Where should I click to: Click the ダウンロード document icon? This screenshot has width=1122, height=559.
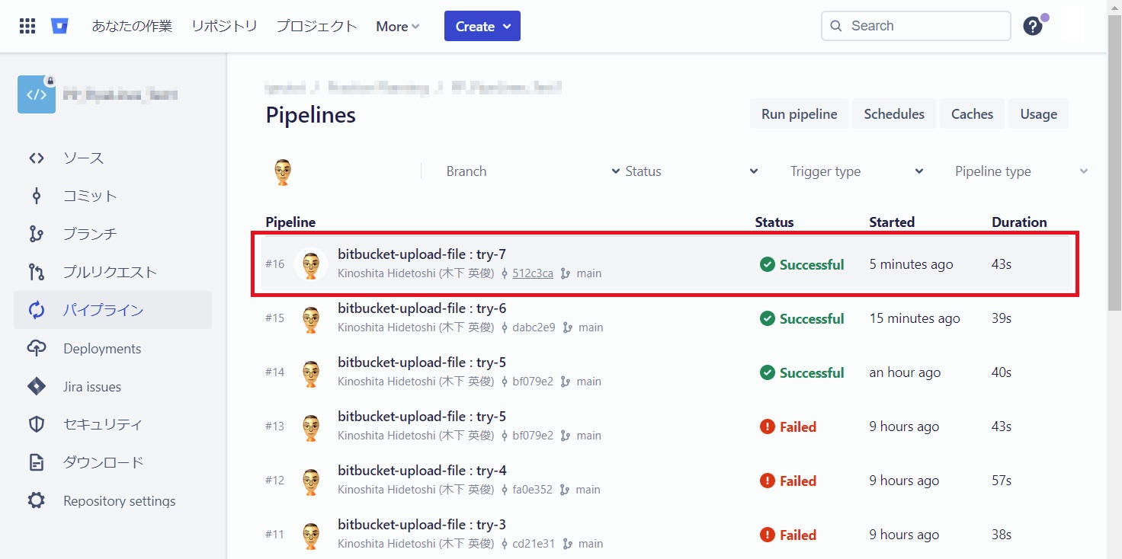36,462
